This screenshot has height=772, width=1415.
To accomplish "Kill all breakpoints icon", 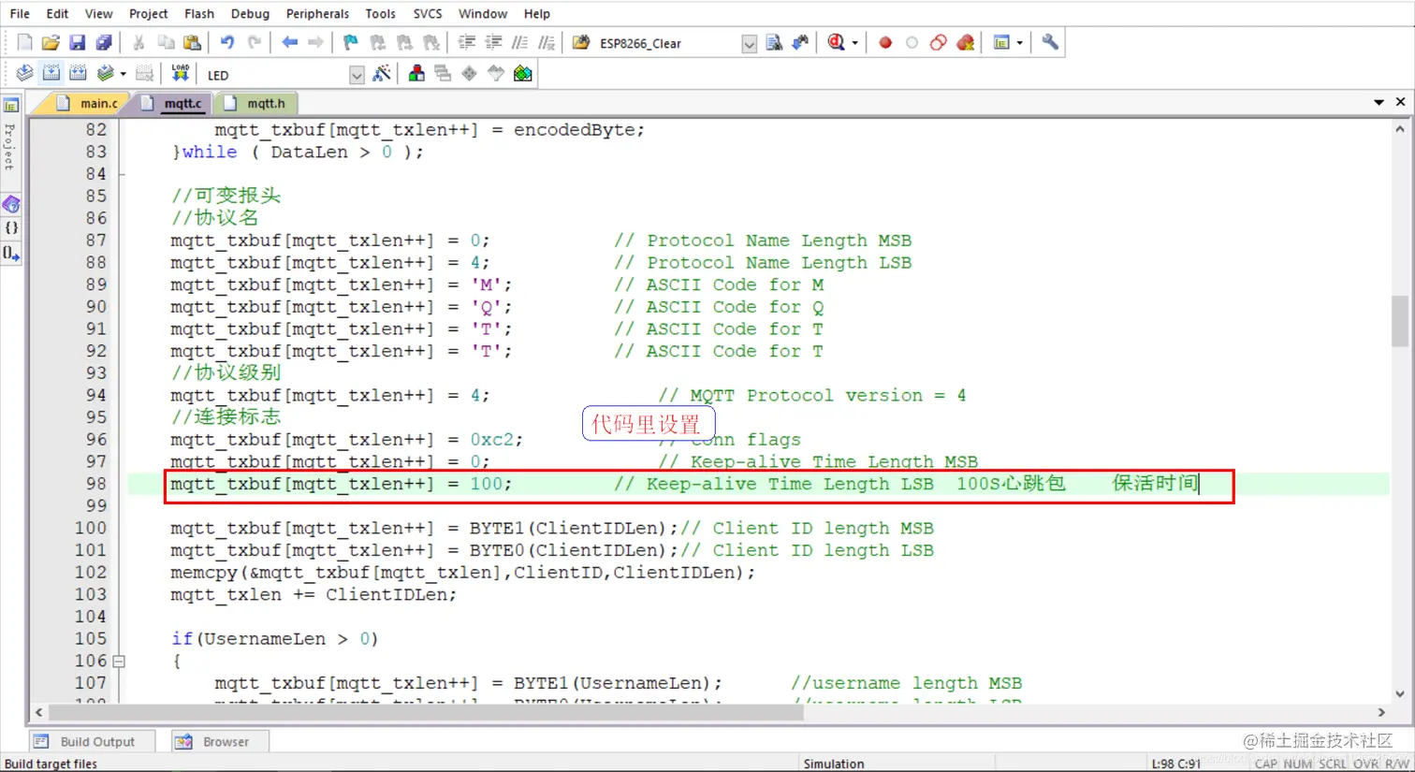I will (965, 43).
